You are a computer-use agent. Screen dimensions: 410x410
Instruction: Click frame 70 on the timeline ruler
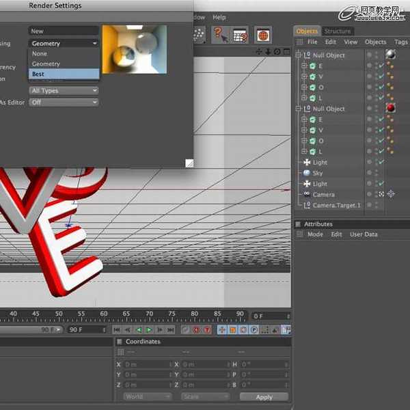(149, 314)
